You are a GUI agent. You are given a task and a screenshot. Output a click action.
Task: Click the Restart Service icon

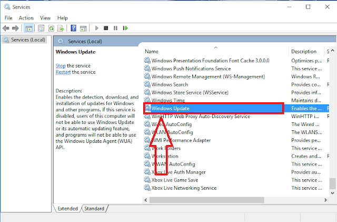coord(125,28)
